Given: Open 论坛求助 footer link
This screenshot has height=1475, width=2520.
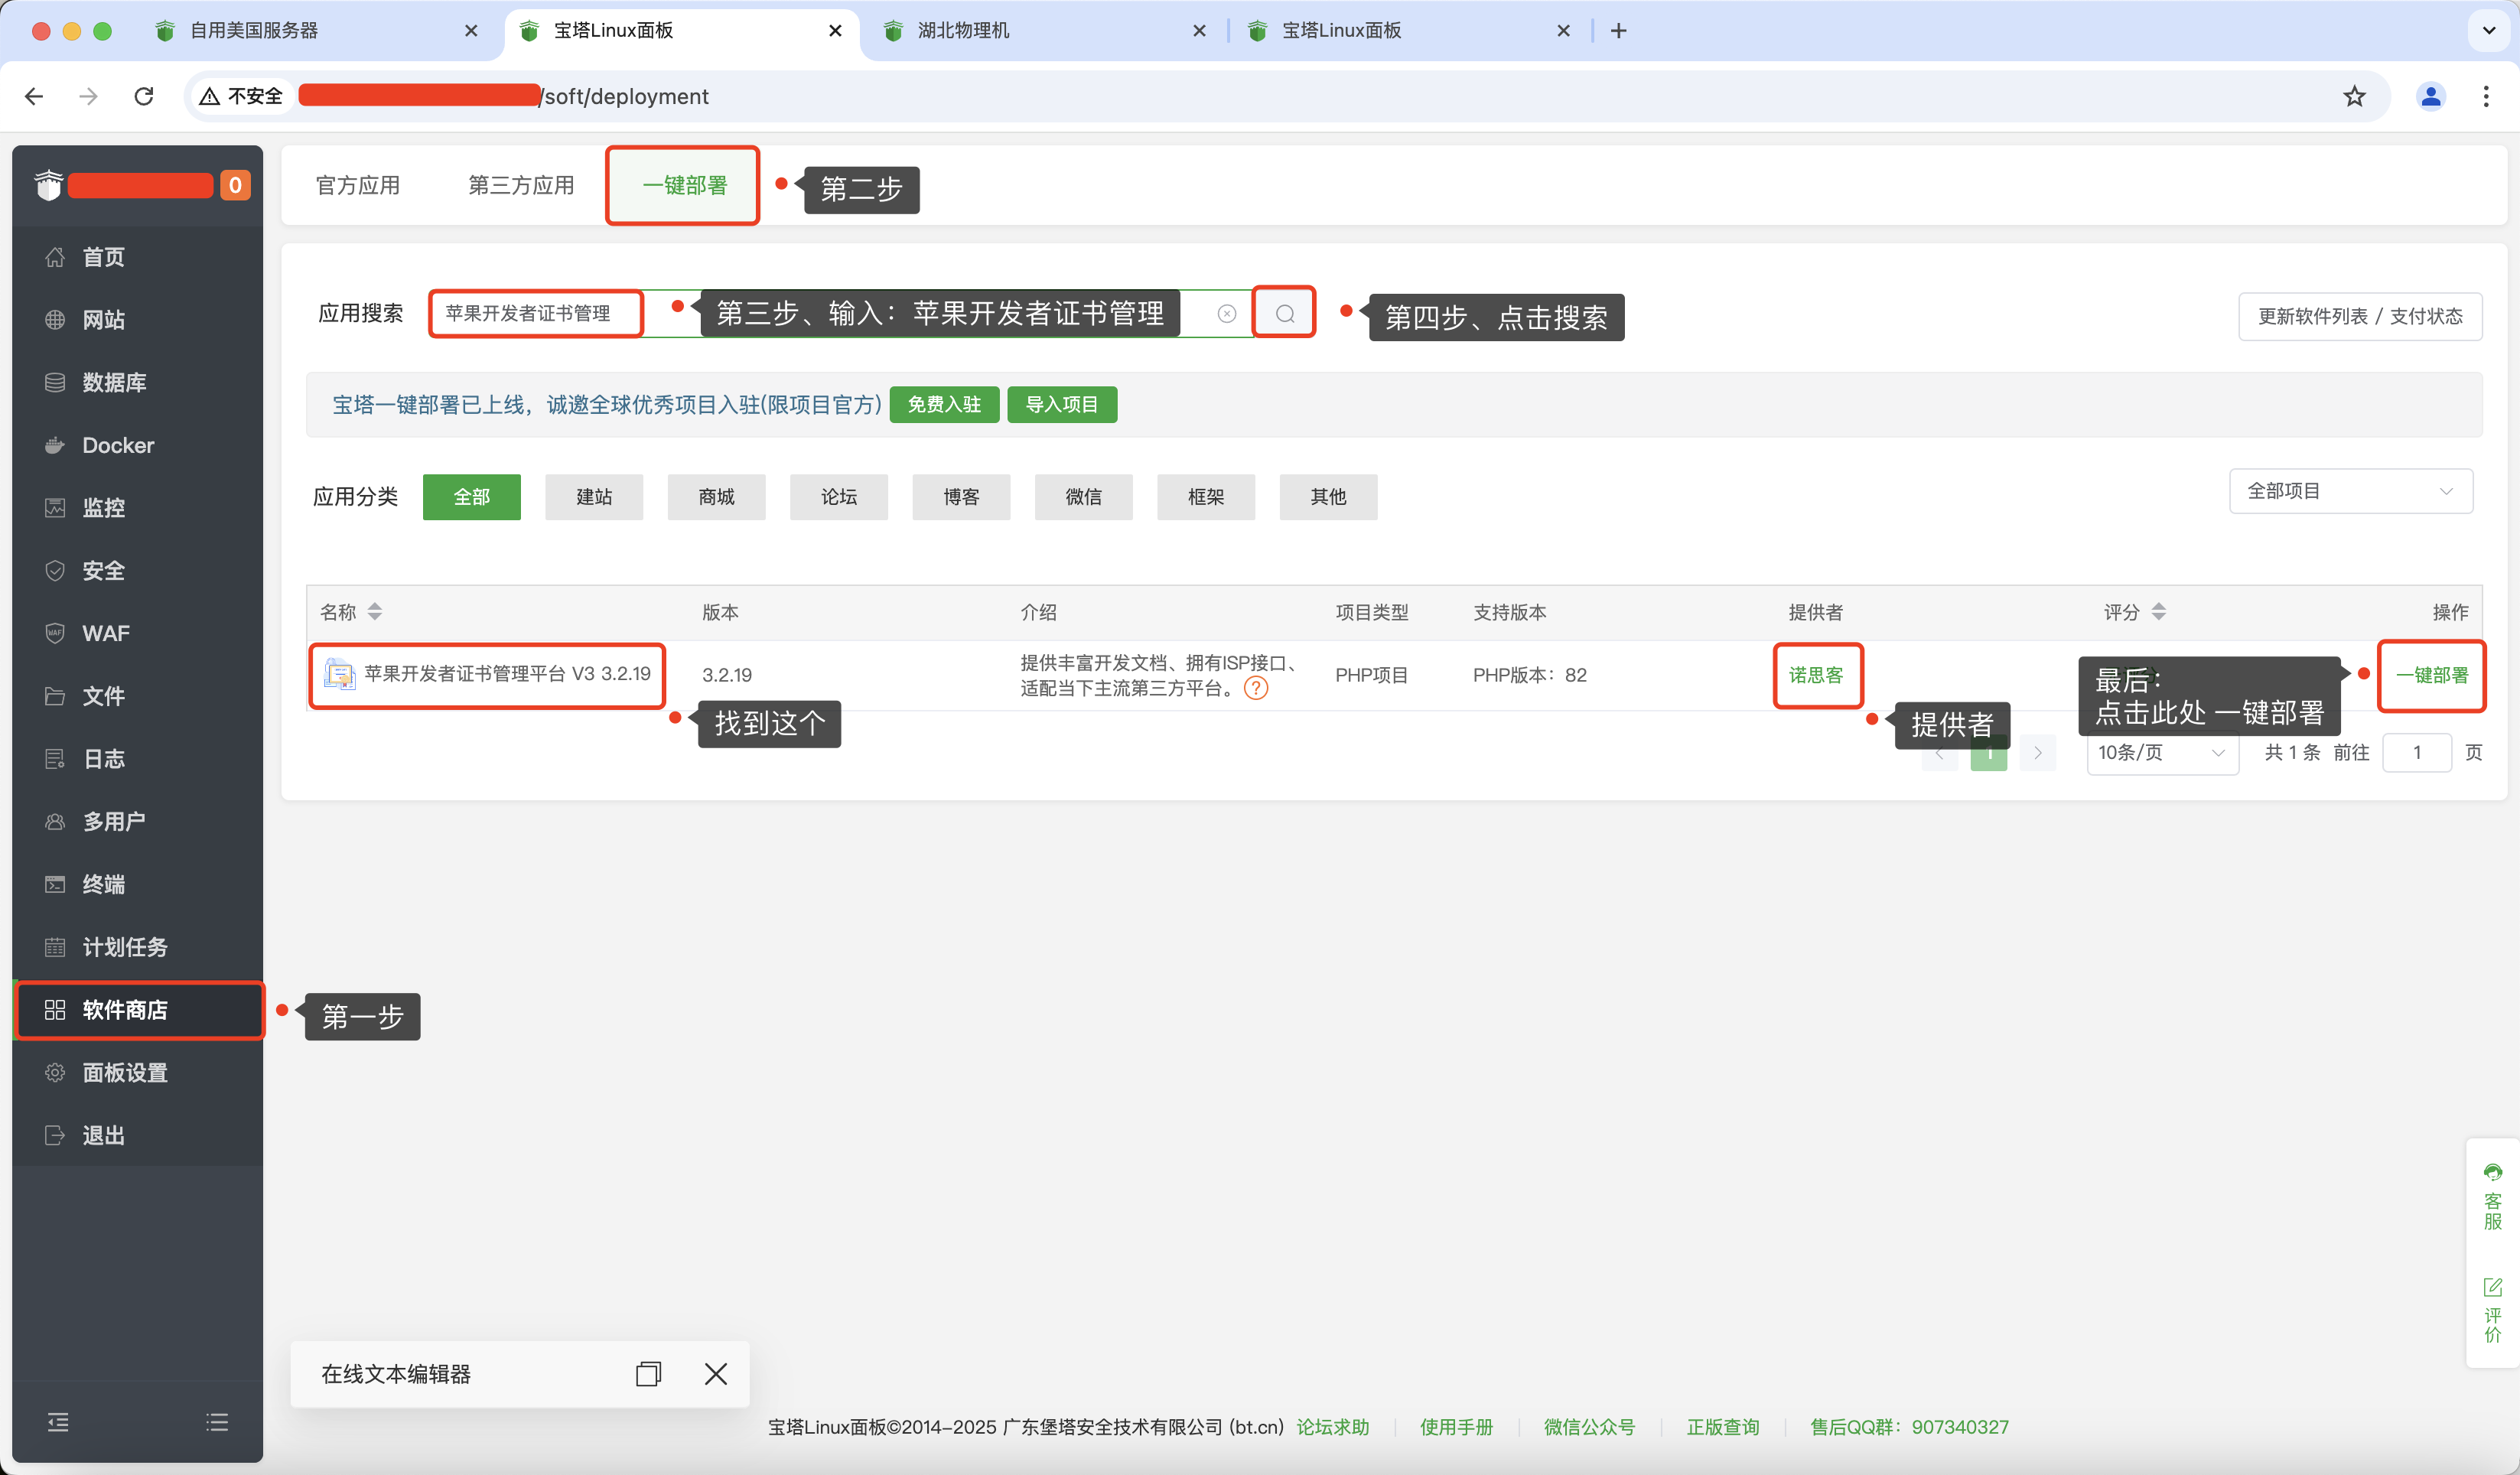Looking at the screenshot, I should 1333,1427.
